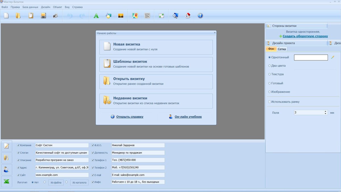341x192 pixels.
Task: Choose Открыть визитку option
Action: click(156, 82)
